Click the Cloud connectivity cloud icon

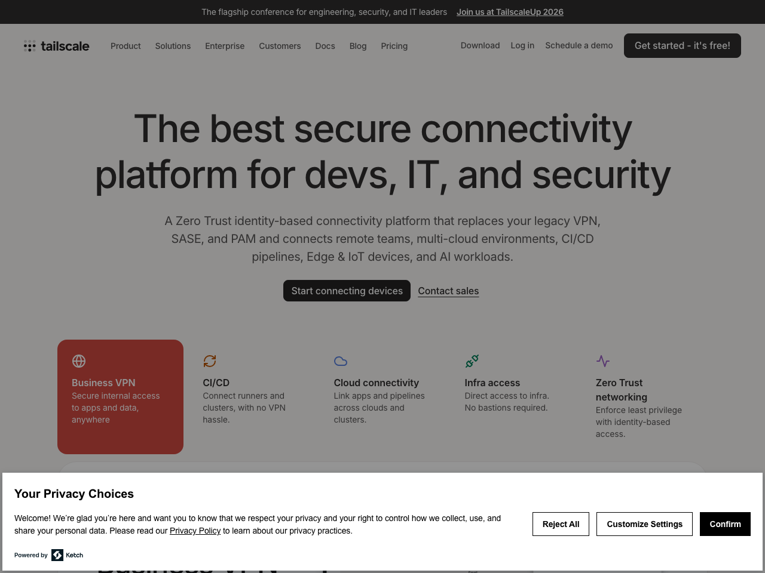click(341, 361)
